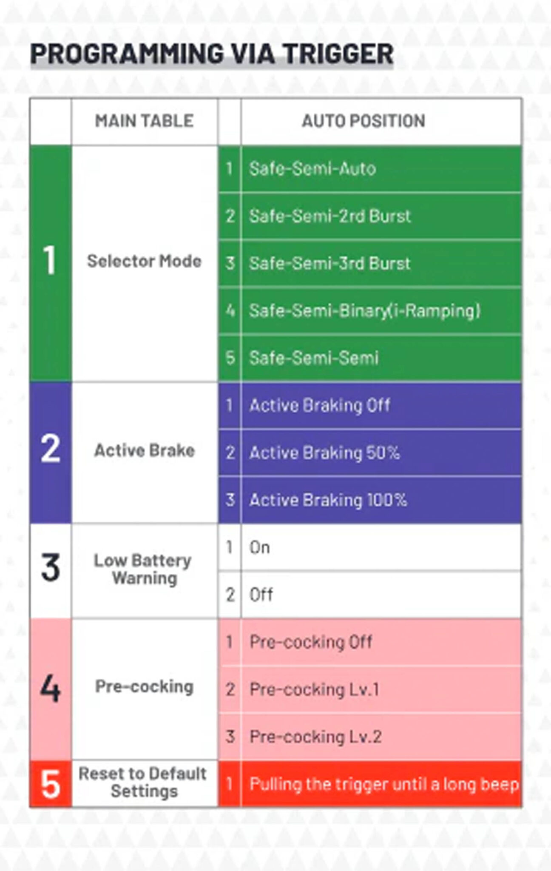Viewport: 551px width, 871px height.
Task: Select the MAIN TABLE column header
Action: (x=144, y=121)
